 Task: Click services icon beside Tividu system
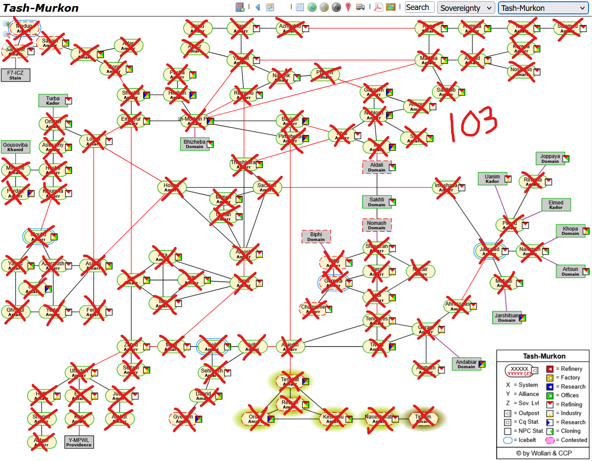[392, 347]
